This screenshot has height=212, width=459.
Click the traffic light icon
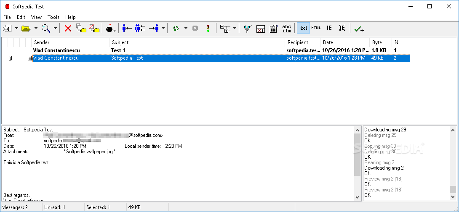pyautogui.click(x=208, y=28)
